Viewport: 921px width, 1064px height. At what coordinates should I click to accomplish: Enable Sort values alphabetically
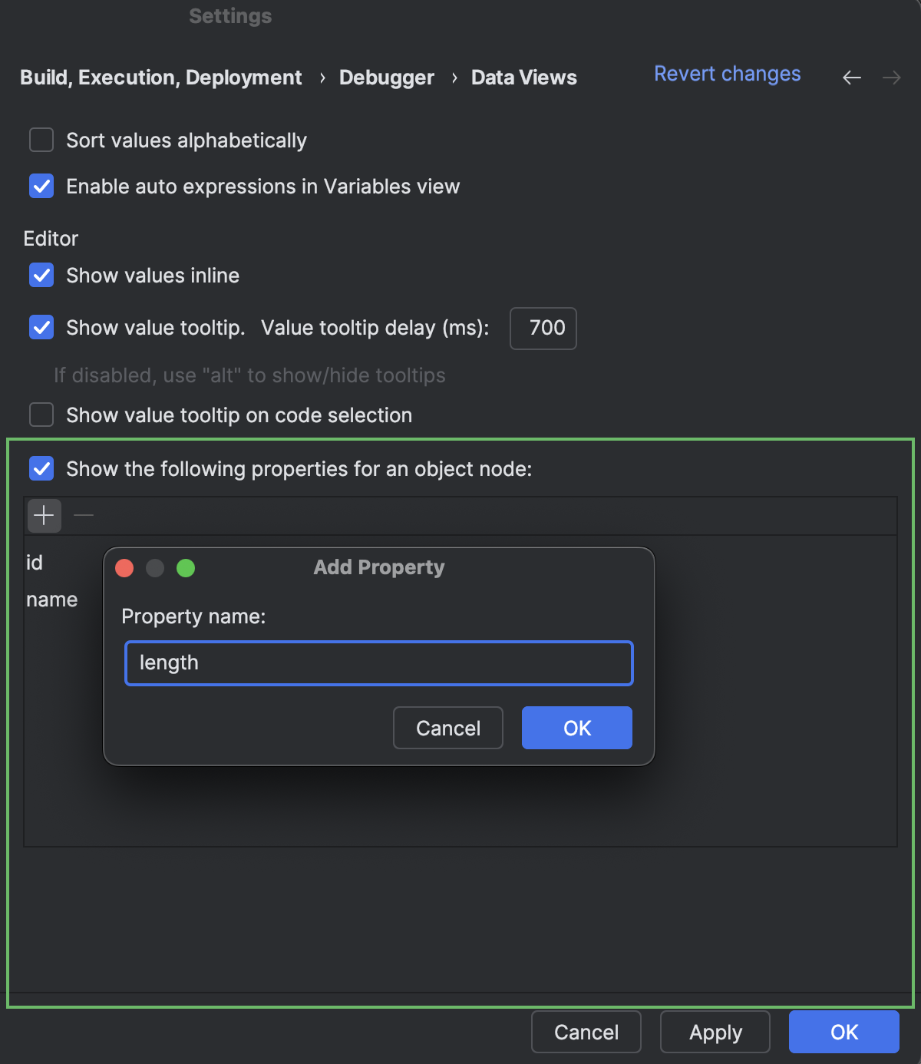point(41,140)
